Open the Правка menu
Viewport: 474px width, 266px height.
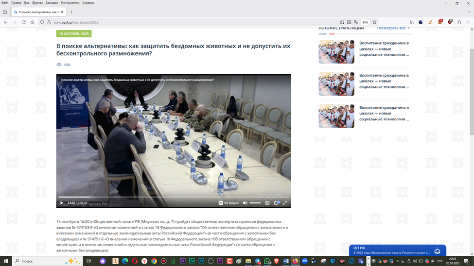[x=17, y=3]
